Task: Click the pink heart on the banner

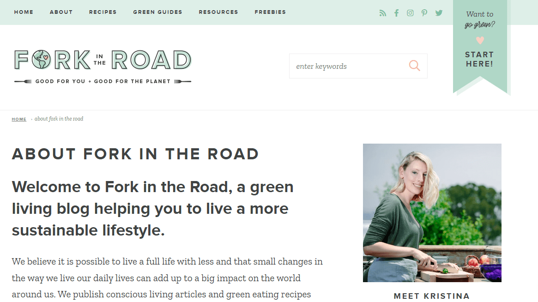Action: coord(480,40)
